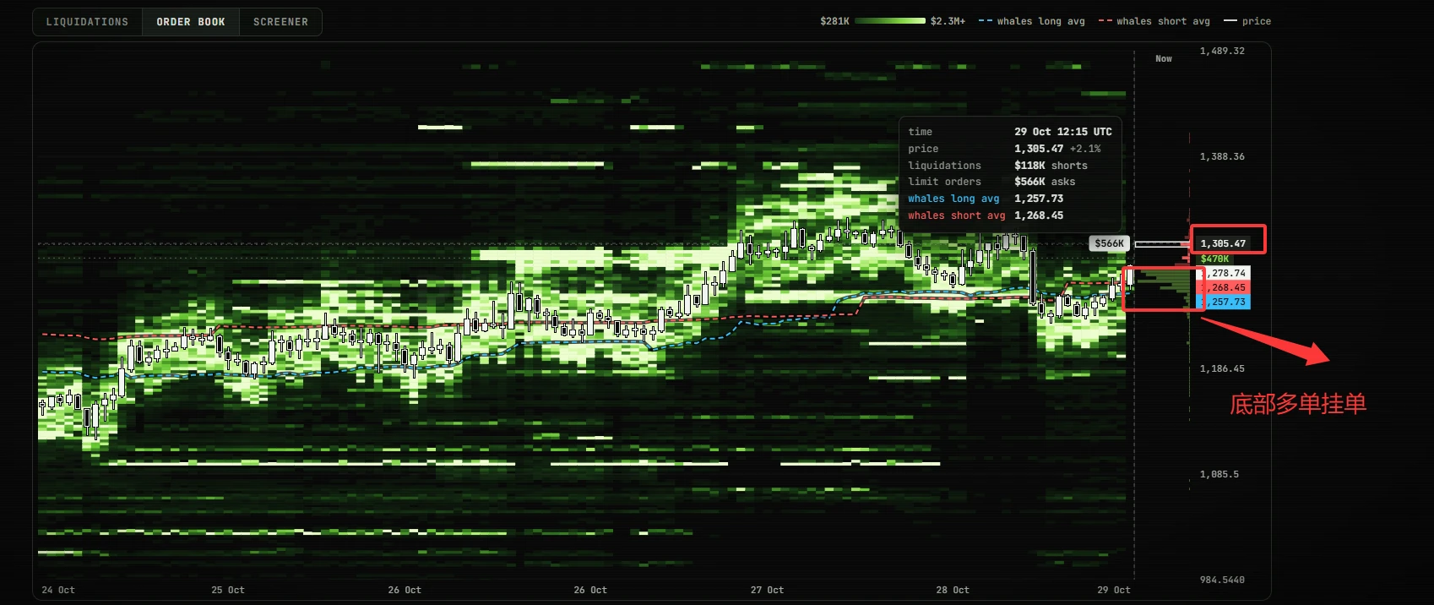Click the +2.1% change in tooltip
Viewport: 1434px width, 605px height.
point(1085,149)
